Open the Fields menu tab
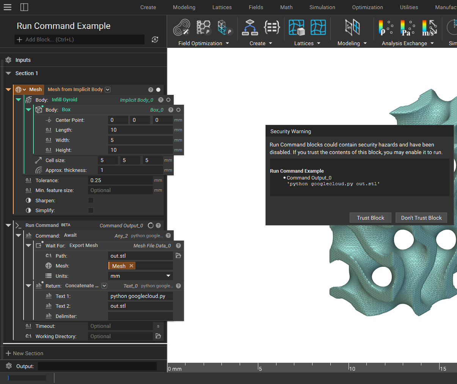The width and height of the screenshot is (457, 384). click(x=256, y=7)
